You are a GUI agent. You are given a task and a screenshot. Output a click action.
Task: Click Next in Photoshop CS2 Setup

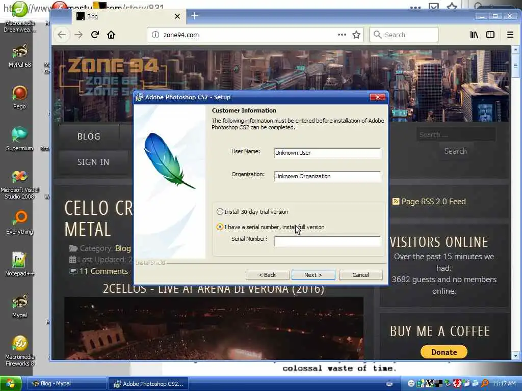pyautogui.click(x=314, y=275)
